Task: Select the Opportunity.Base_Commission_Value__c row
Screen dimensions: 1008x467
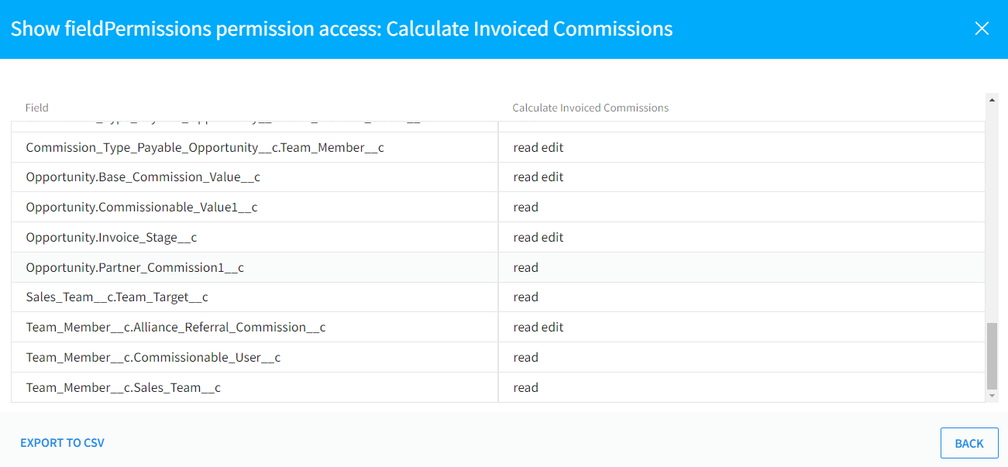Action: pos(143,177)
